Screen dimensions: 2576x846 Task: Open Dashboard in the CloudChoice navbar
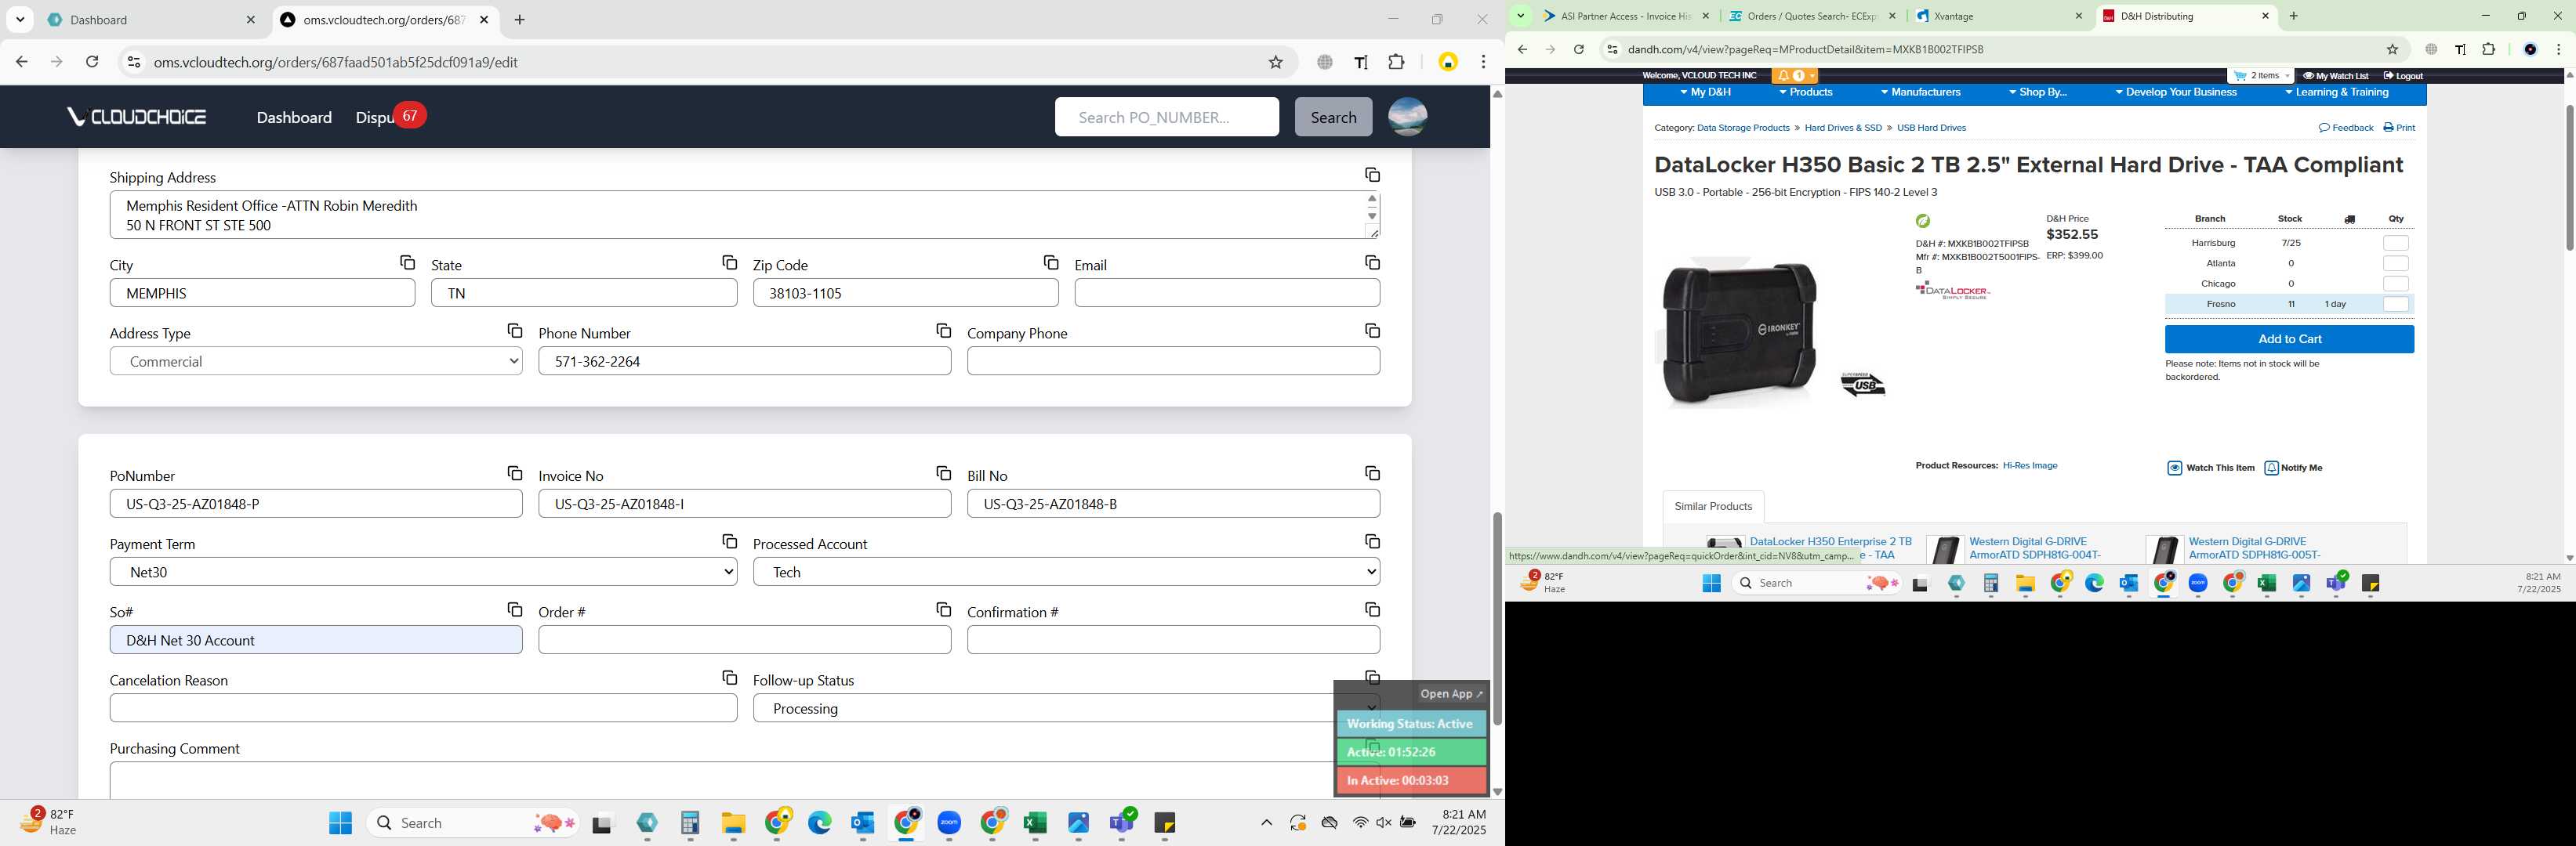click(x=294, y=117)
